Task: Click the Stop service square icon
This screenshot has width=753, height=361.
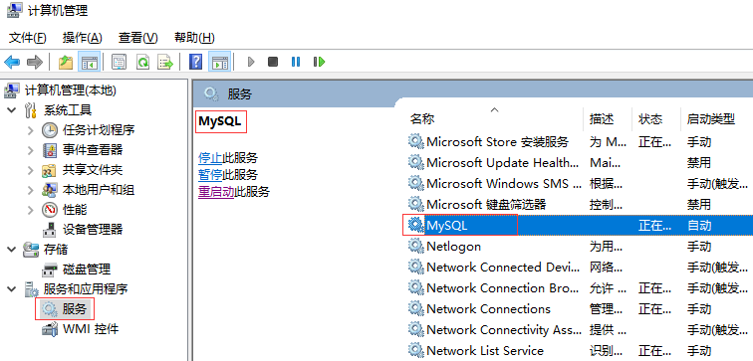Action: point(273,62)
